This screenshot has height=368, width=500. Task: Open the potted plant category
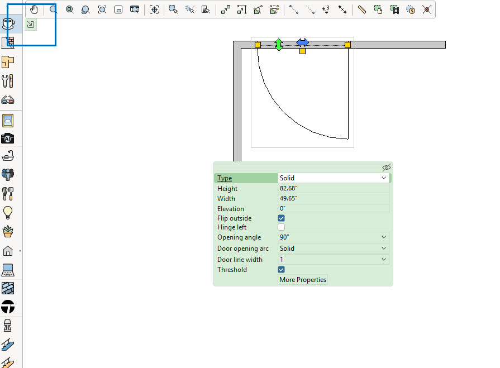click(x=8, y=231)
